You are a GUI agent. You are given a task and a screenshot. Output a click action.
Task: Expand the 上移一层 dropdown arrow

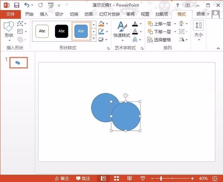point(175,24)
